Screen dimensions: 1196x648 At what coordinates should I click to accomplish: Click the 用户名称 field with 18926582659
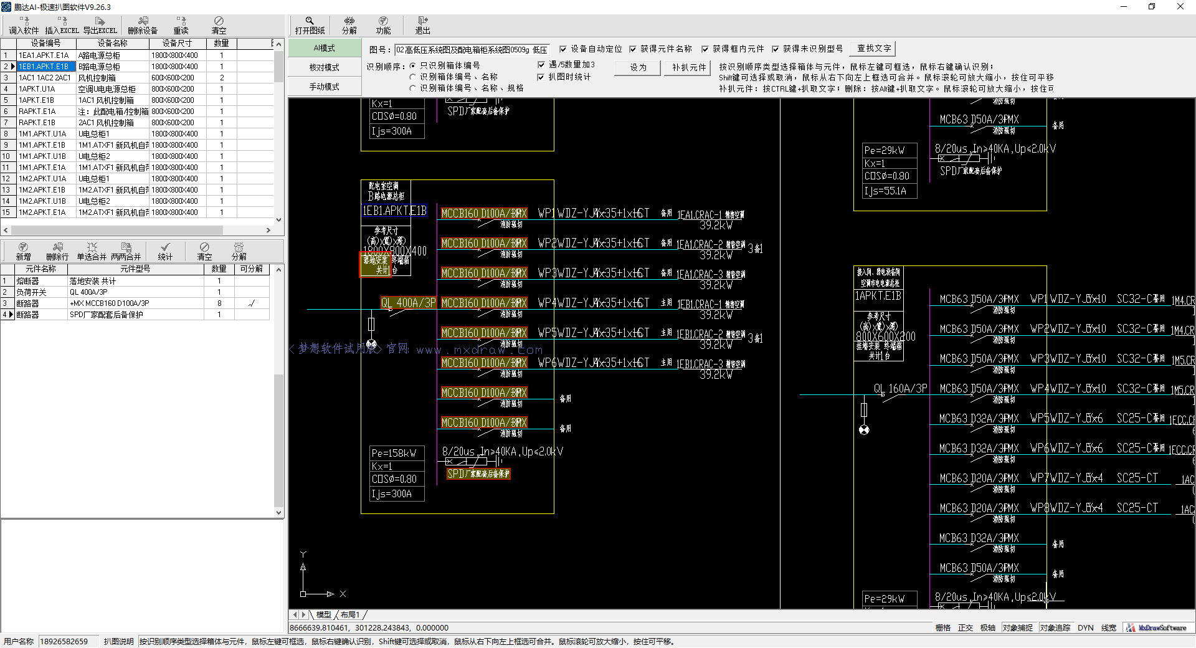(68, 641)
